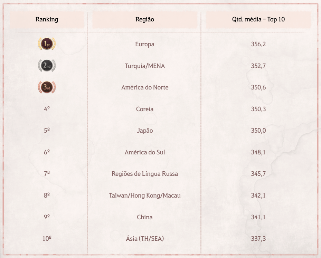Select América do Norte in the table
This screenshot has height=258, width=321.
pyautogui.click(x=145, y=88)
